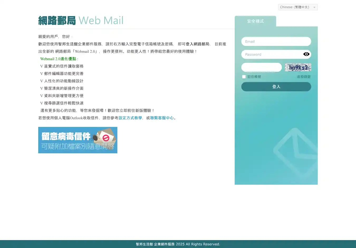The image size is (356, 248).
Task: Click the bug icon in virus banner
Action: pyautogui.click(x=95, y=137)
